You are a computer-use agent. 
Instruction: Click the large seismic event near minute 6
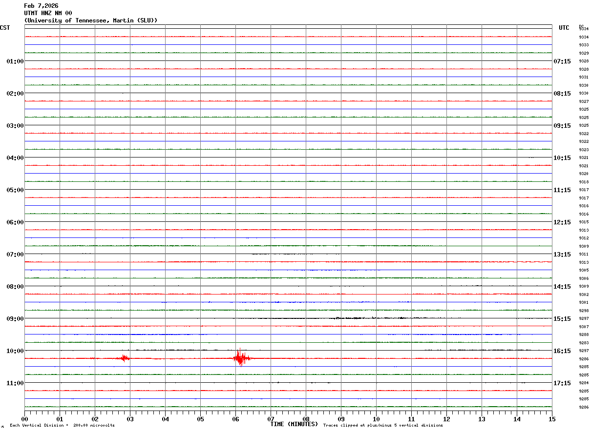tap(241, 358)
